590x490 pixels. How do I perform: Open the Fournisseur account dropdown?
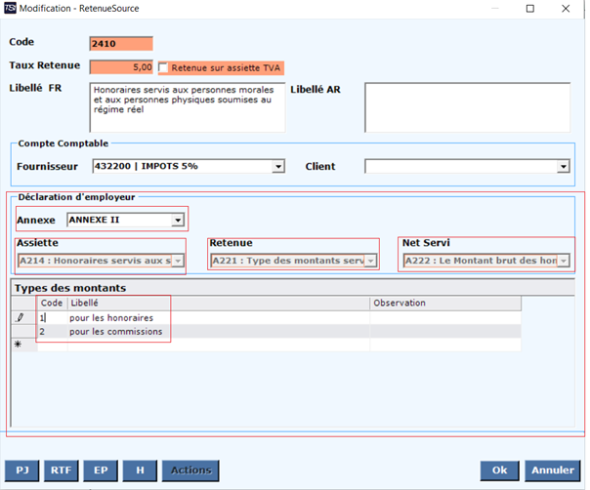pos(278,166)
